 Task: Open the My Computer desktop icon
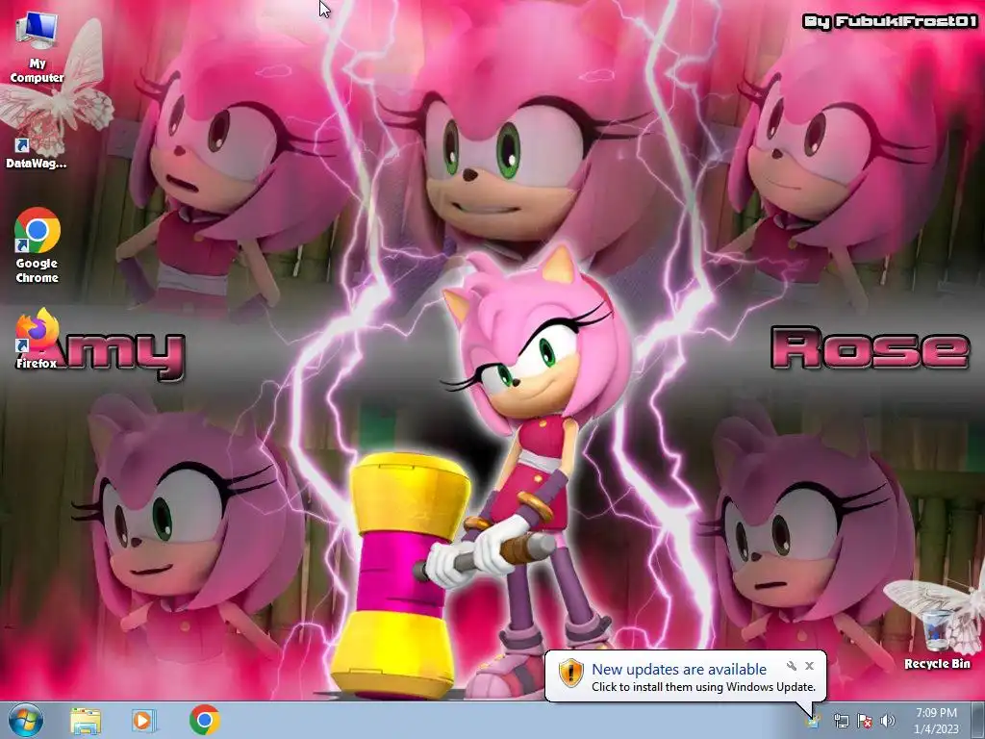[38, 49]
